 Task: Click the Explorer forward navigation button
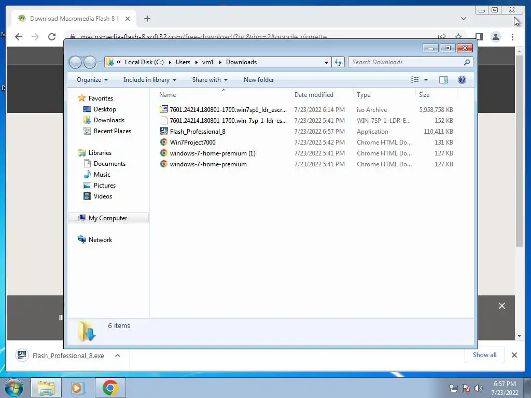click(x=90, y=62)
